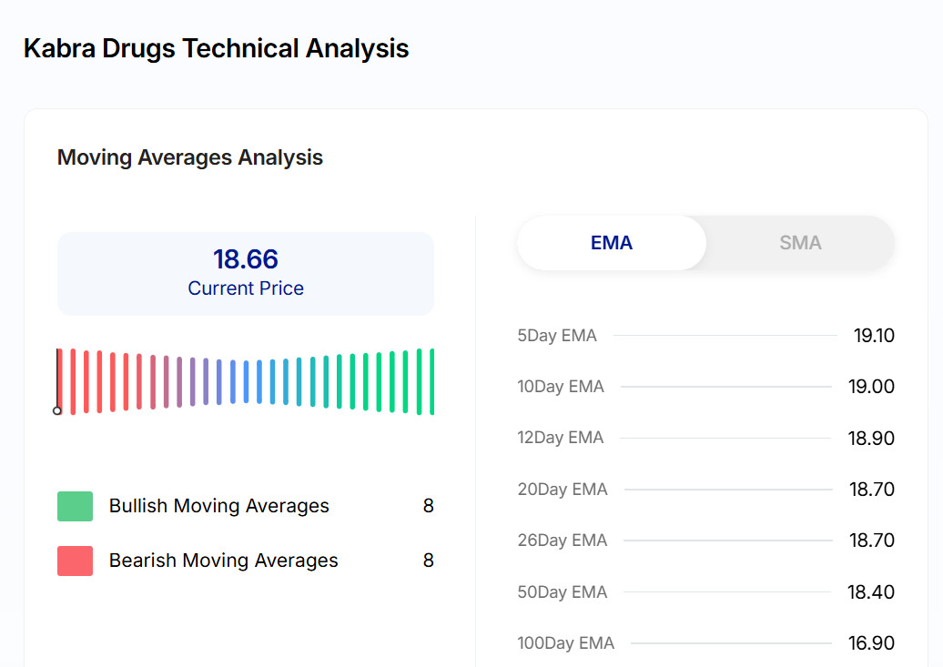This screenshot has width=943, height=667.
Task: Select the 100Day EMA row label
Action: [565, 643]
